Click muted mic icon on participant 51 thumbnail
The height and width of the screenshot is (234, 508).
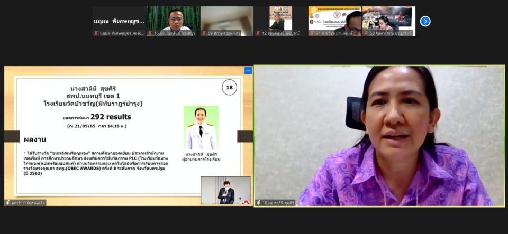pos(312,33)
